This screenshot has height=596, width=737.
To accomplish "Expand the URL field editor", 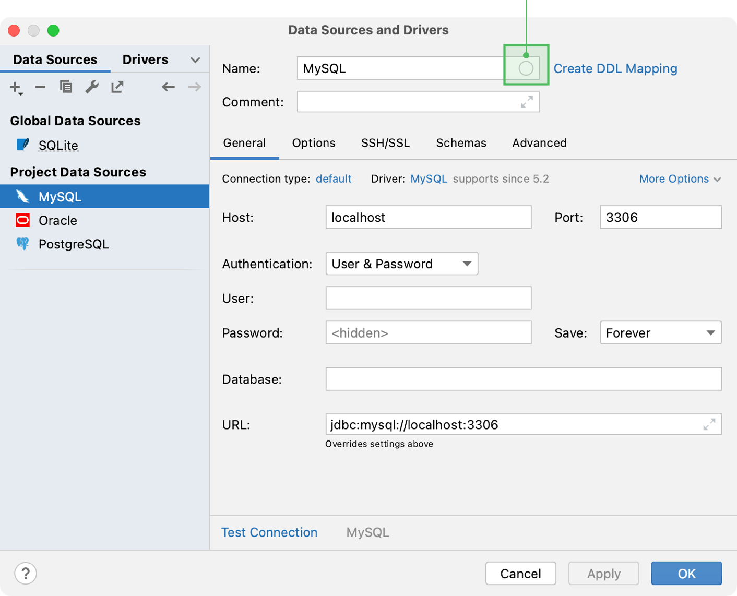I will point(709,424).
